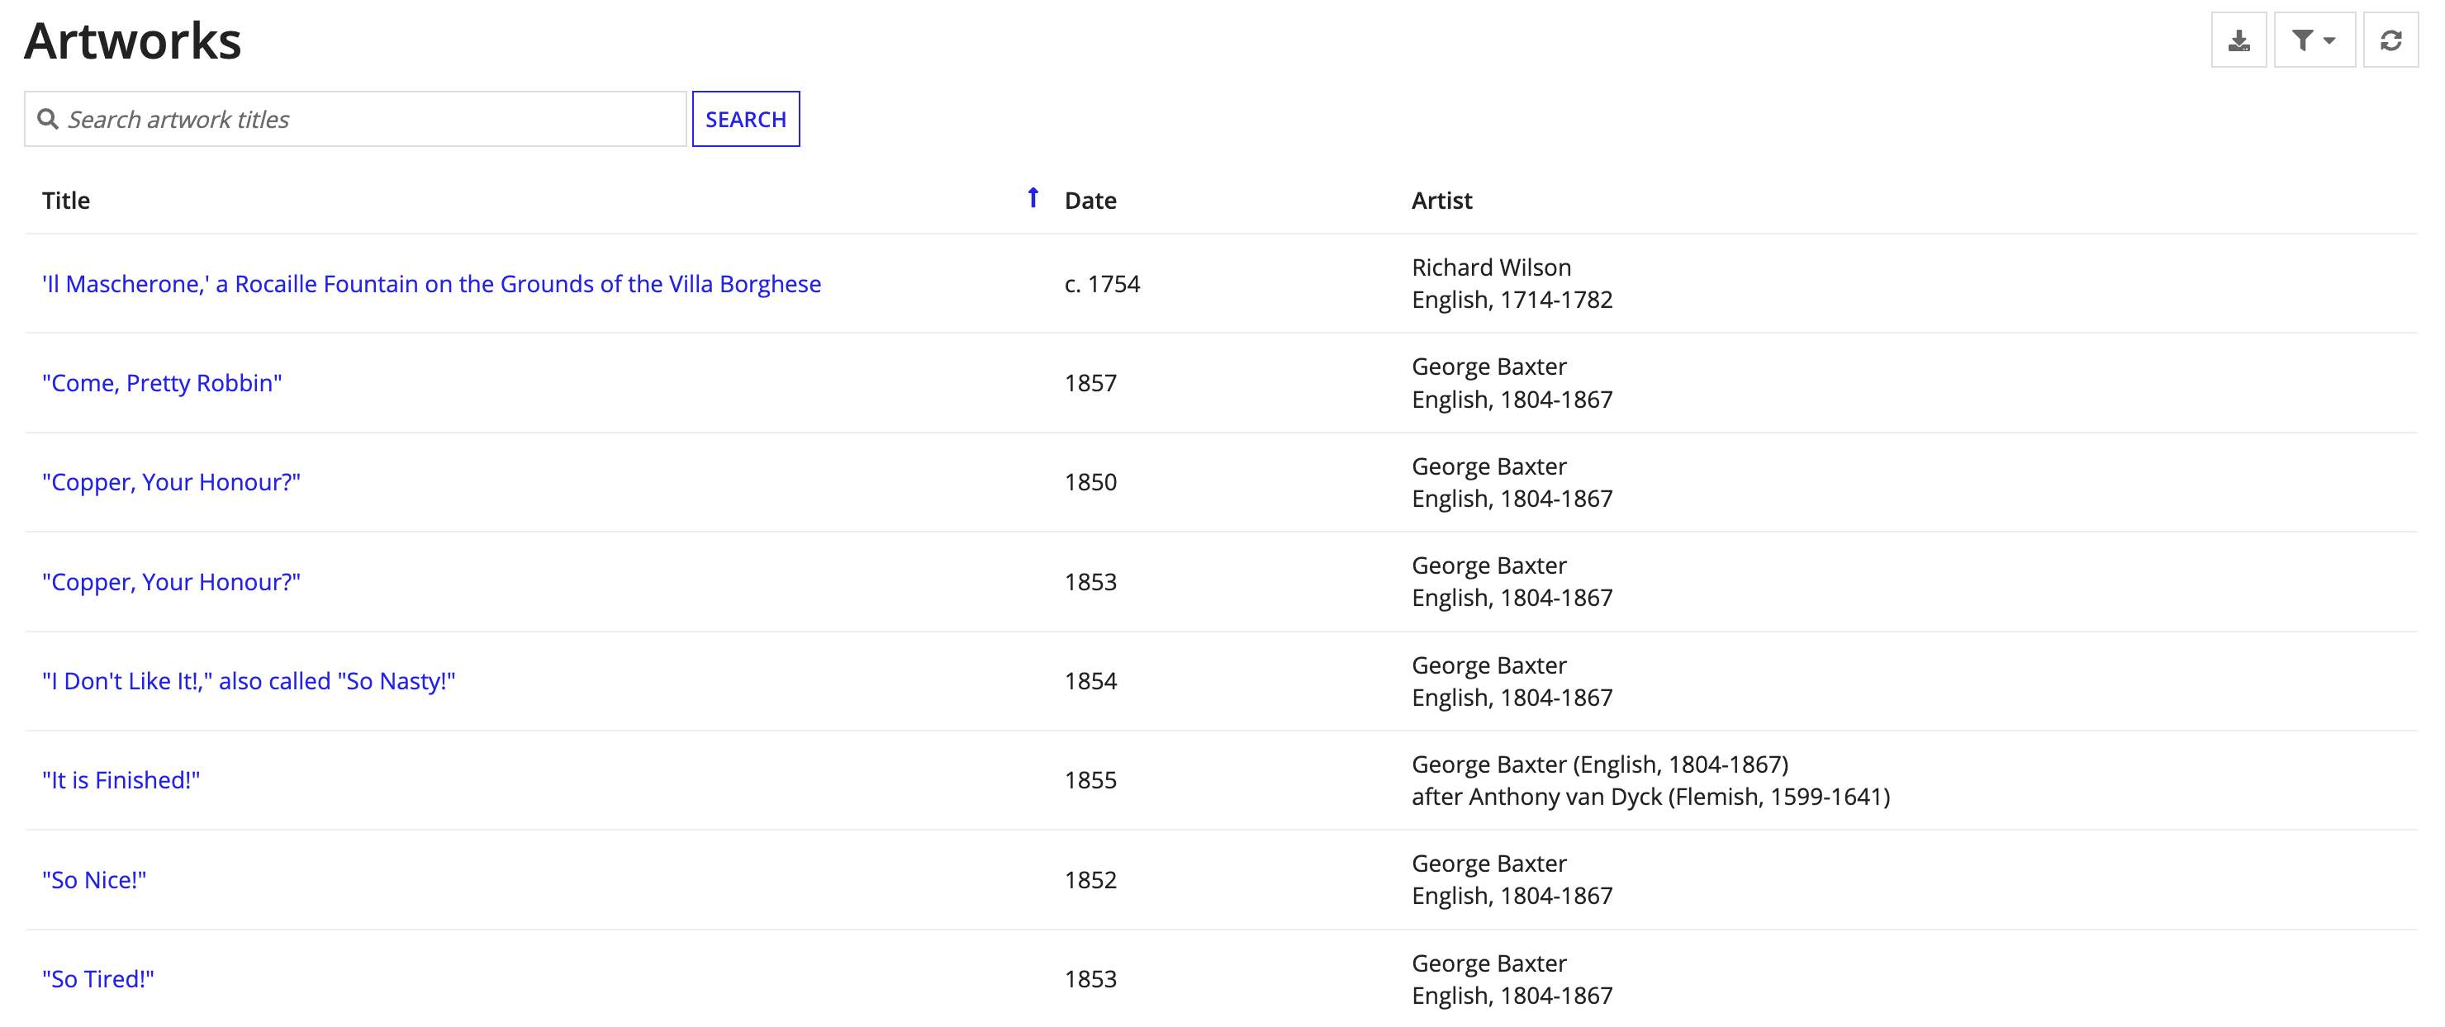This screenshot has width=2445, height=1027.
Task: Open "I Don't Like It!" artwork link
Action: pyautogui.click(x=249, y=681)
